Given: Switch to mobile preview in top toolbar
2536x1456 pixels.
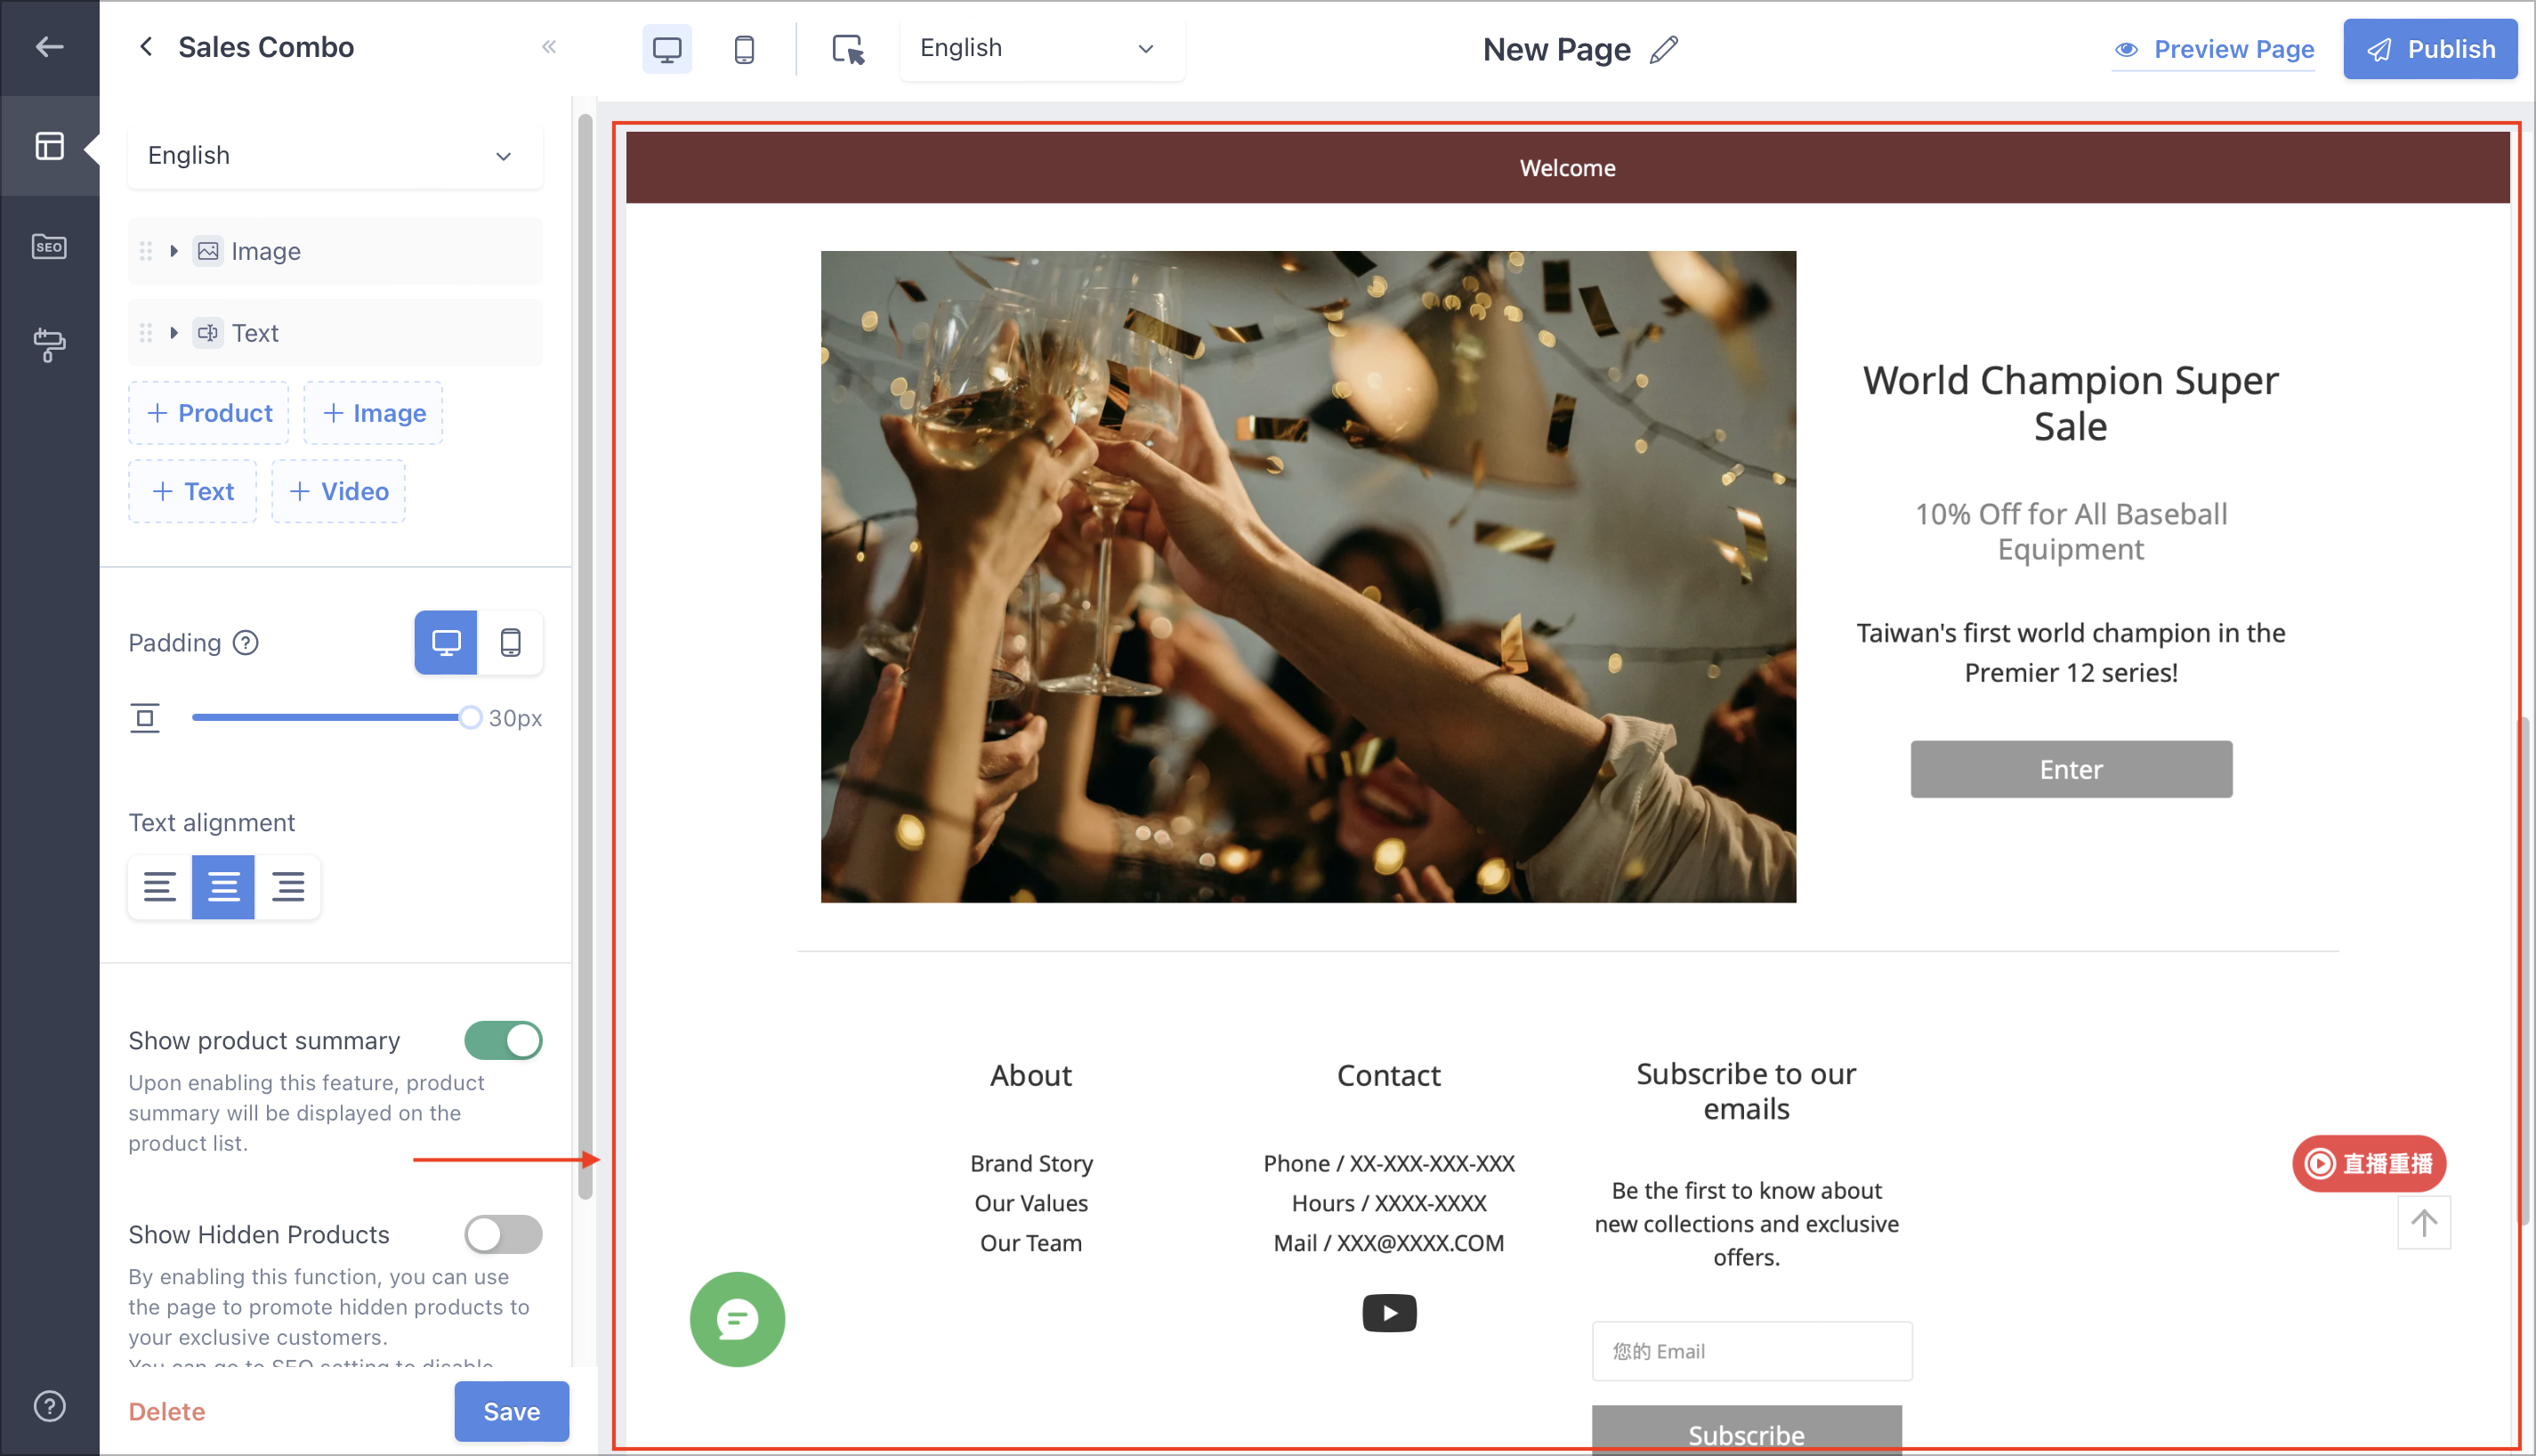Looking at the screenshot, I should click(x=744, y=49).
